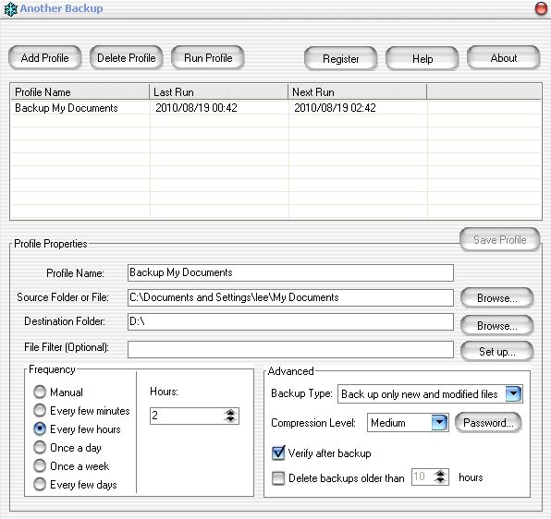Viewport: 551px width, 519px height.
Task: Close window with the red round button
Action: pyautogui.click(x=541, y=8)
